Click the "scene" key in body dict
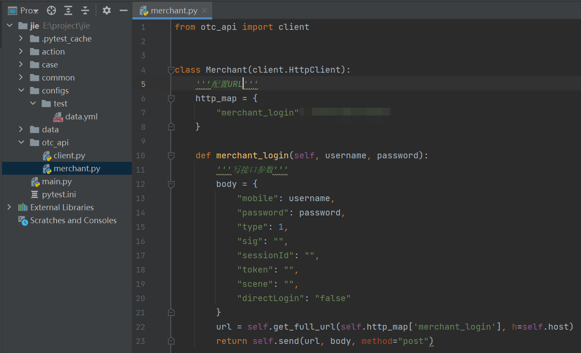The height and width of the screenshot is (353, 581). pyautogui.click(x=255, y=284)
